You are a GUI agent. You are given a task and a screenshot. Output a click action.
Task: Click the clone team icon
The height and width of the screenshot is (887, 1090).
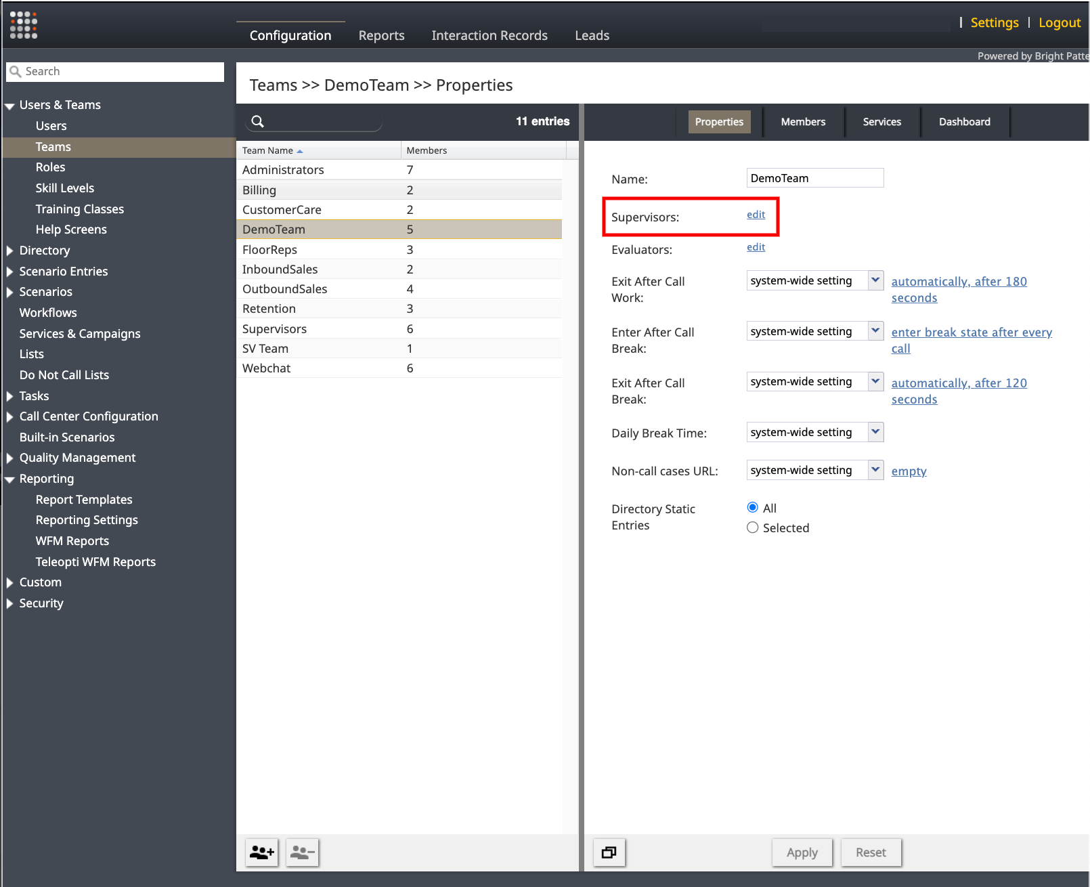(609, 852)
